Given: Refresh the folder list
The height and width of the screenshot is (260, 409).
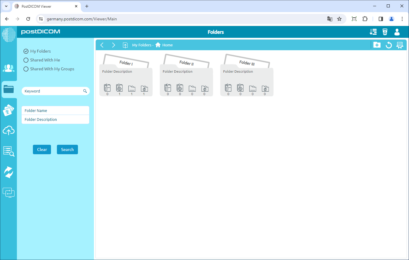Looking at the screenshot, I should tap(389, 45).
